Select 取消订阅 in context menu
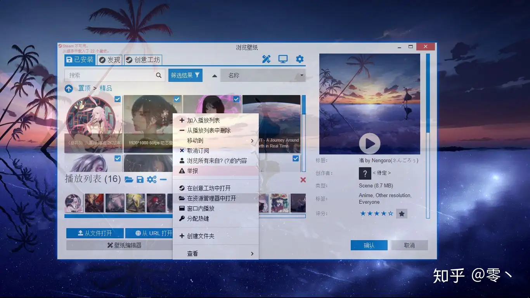This screenshot has width=530, height=298. 215,151
